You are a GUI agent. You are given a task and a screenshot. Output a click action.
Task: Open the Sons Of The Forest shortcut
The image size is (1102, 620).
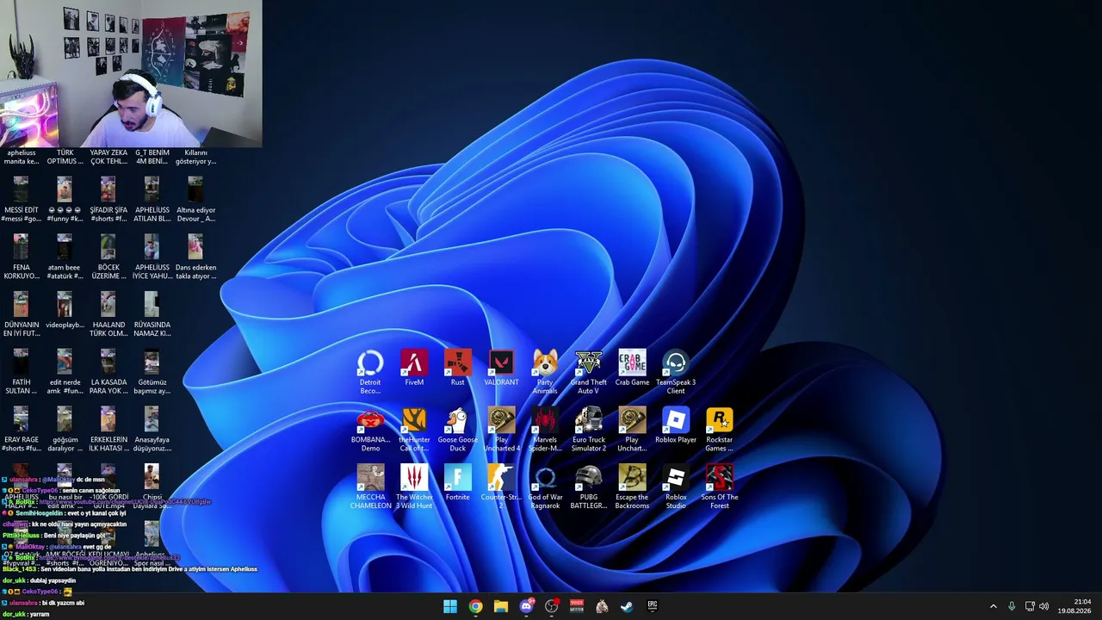pyautogui.click(x=720, y=487)
